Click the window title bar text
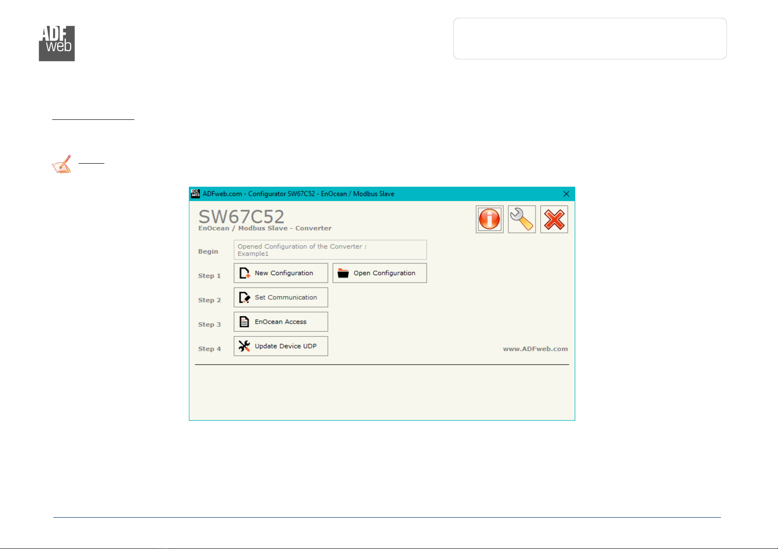This screenshot has width=778, height=549. (298, 194)
